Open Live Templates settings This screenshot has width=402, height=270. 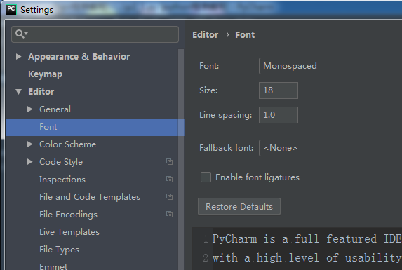[x=69, y=232]
